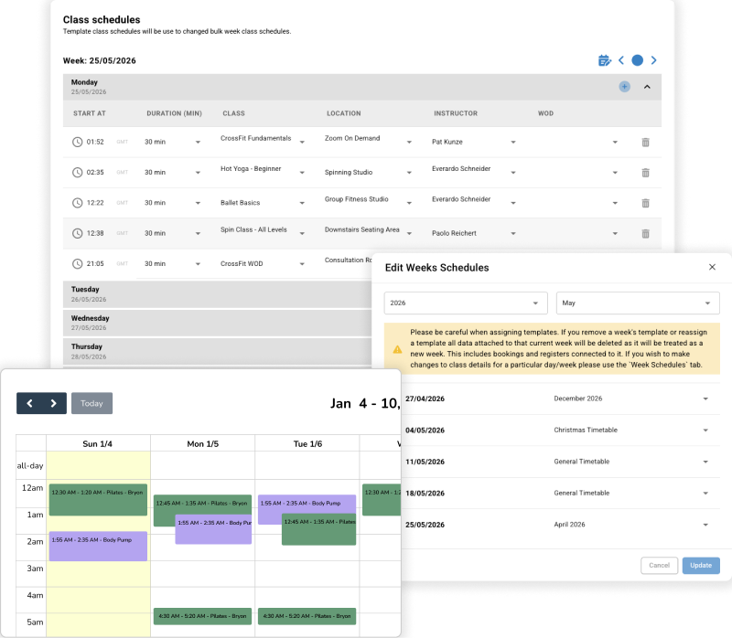The height and width of the screenshot is (638, 732).
Task: Open the 2026 year dropdown
Action: coord(466,303)
